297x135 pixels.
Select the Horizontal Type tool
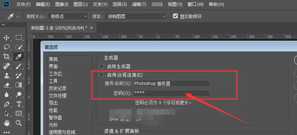click(19, 104)
